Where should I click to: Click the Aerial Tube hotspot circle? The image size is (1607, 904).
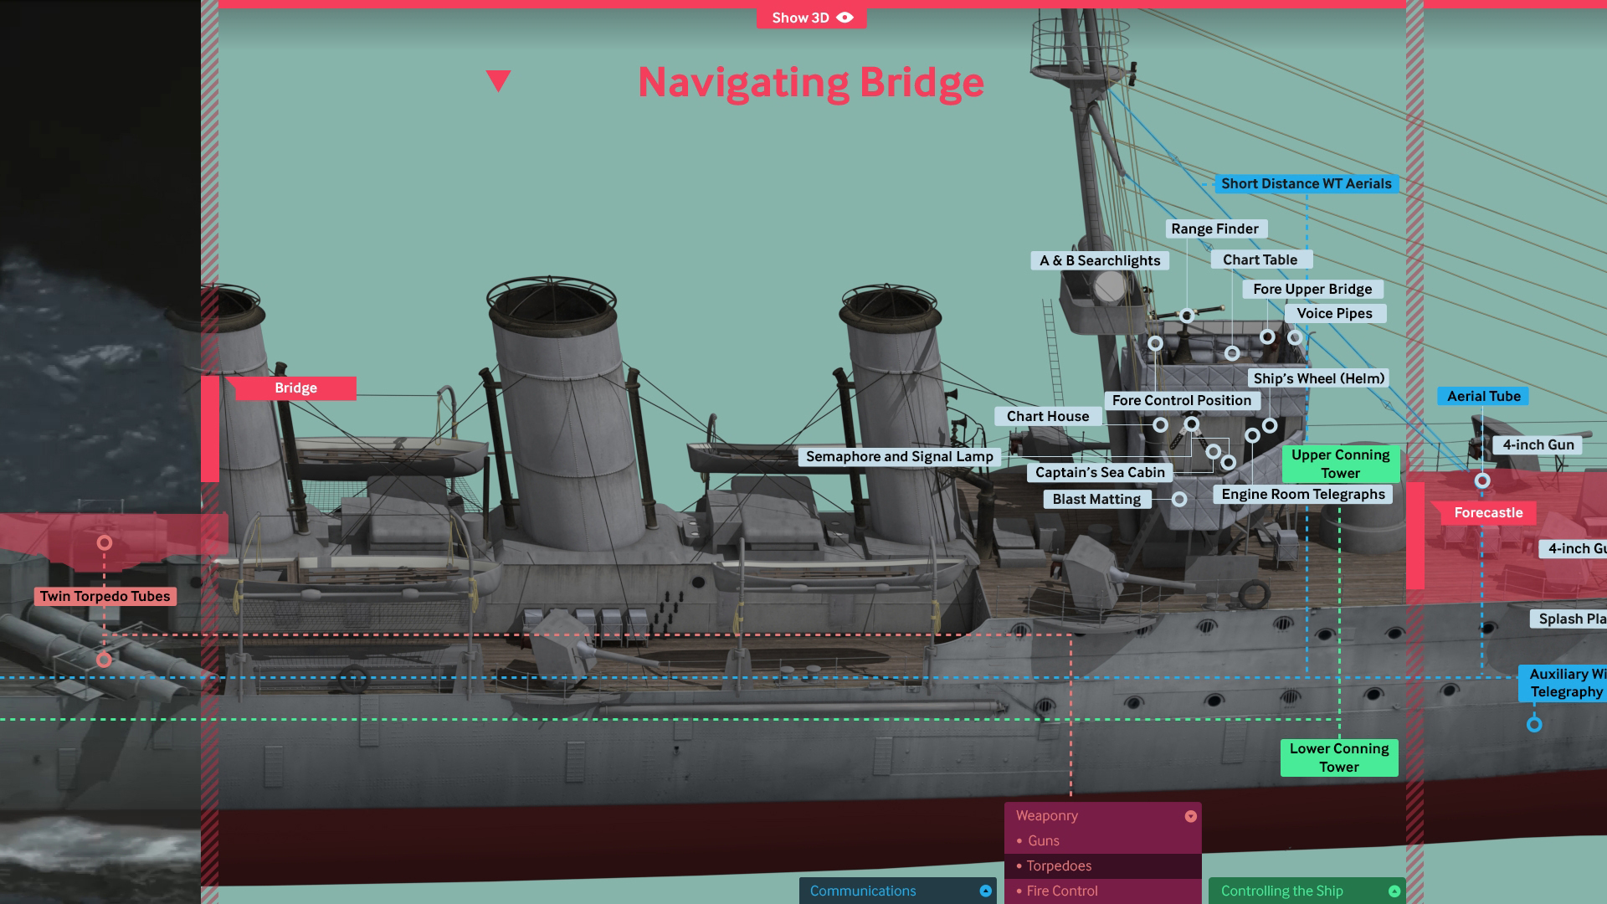1482,480
